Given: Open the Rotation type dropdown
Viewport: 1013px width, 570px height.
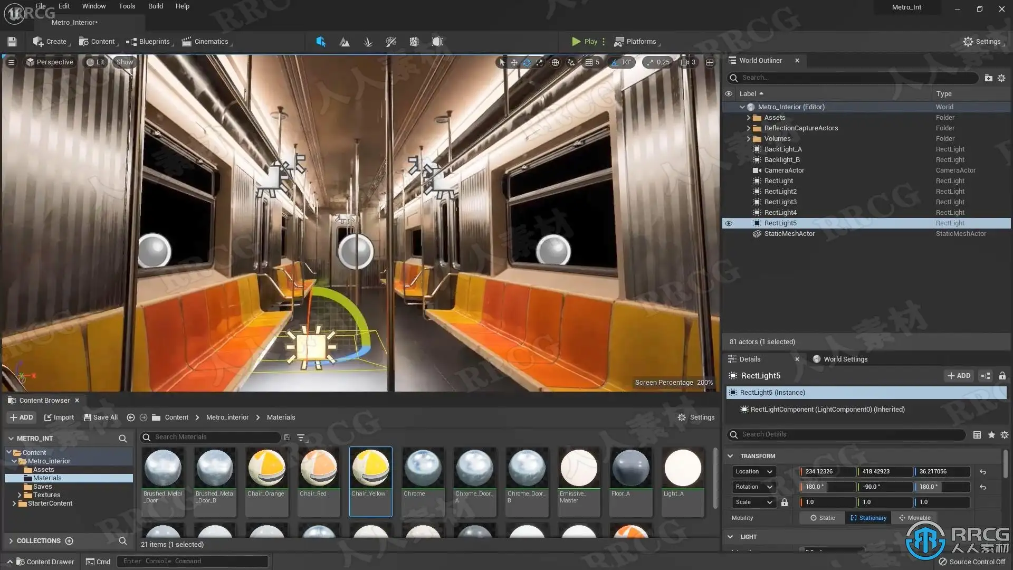Looking at the screenshot, I should coord(753,487).
